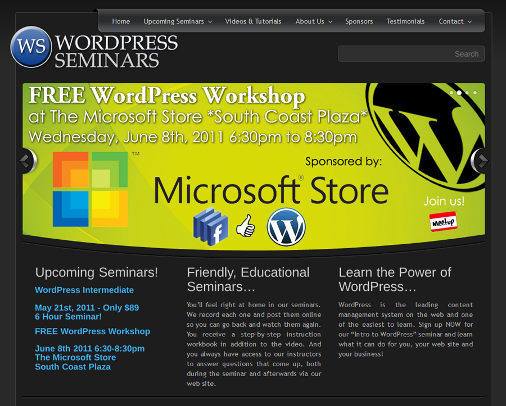Click the 'Join us!' text in banner
The height and width of the screenshot is (406, 506).
pyautogui.click(x=444, y=201)
